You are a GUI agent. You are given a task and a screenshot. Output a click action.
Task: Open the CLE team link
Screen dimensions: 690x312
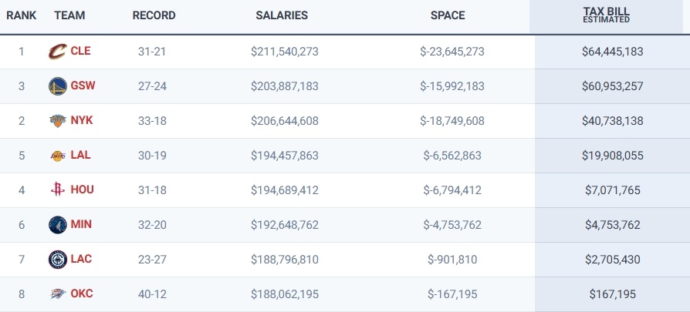click(x=80, y=52)
